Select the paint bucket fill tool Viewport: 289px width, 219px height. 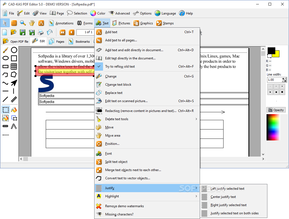14,110
